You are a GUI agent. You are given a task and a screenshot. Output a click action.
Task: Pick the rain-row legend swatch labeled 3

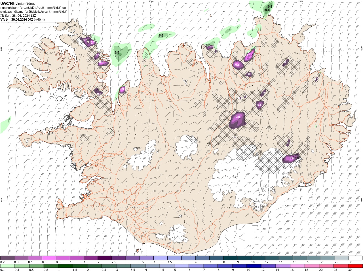pos(123,266)
